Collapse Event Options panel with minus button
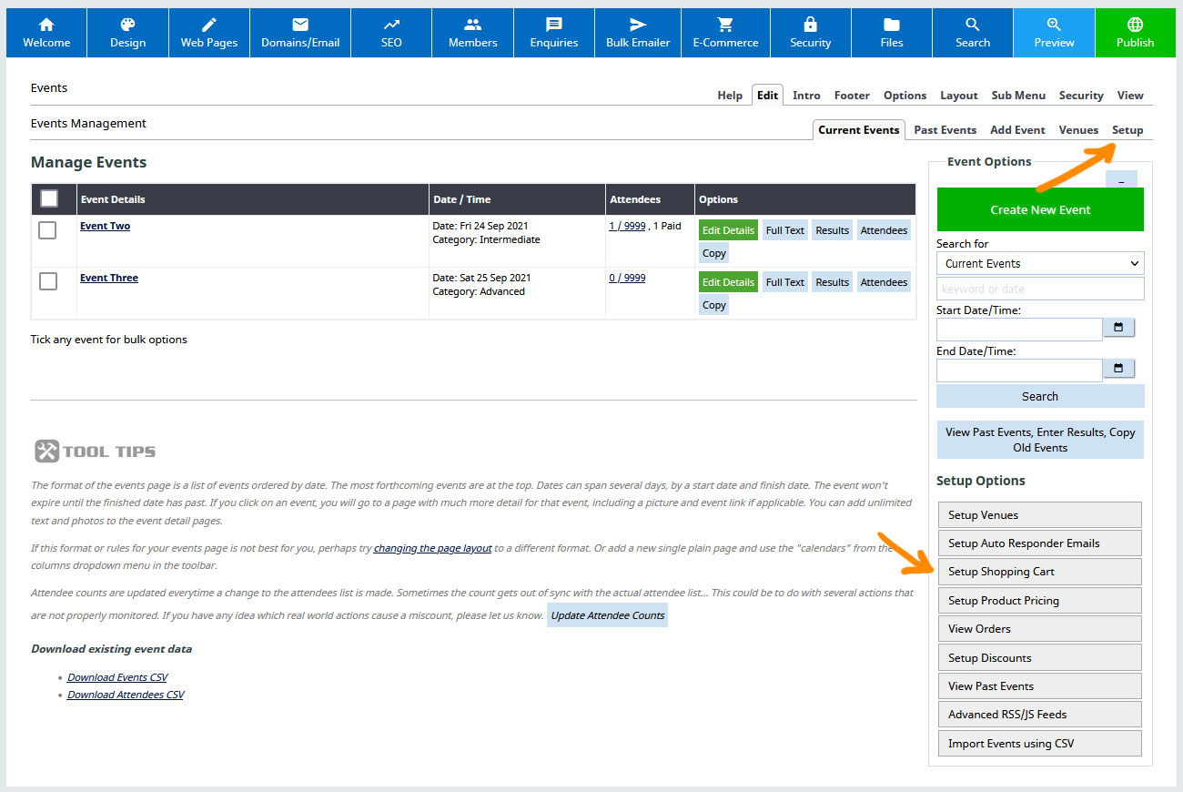 point(1121,181)
